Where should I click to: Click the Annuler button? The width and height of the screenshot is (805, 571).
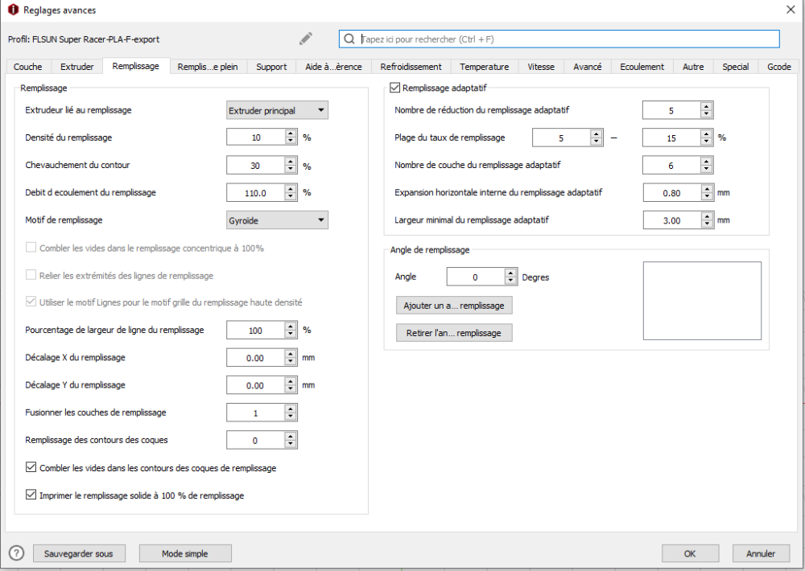[761, 553]
